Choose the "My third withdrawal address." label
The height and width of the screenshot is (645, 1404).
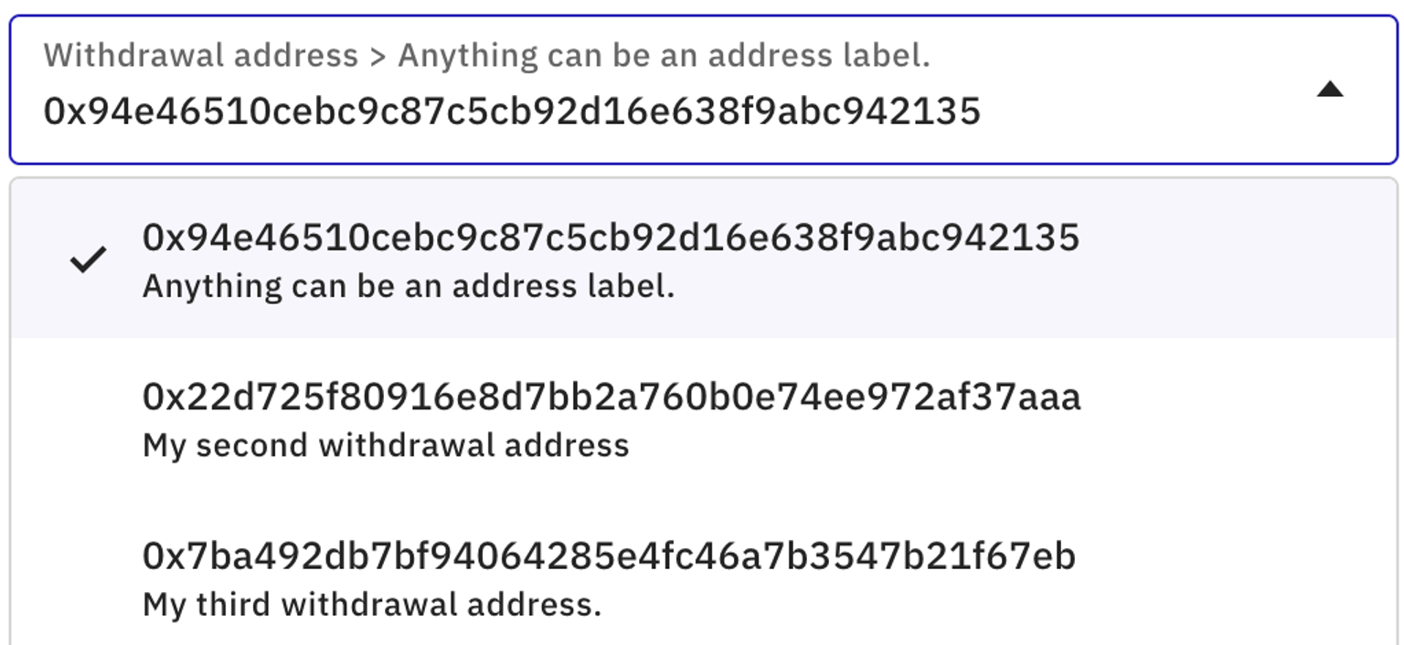372,605
